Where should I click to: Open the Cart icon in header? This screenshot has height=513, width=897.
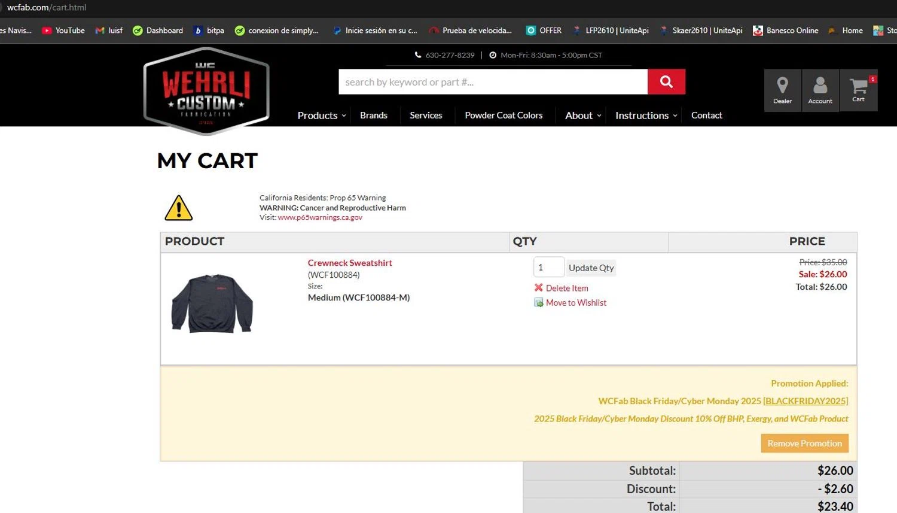859,90
